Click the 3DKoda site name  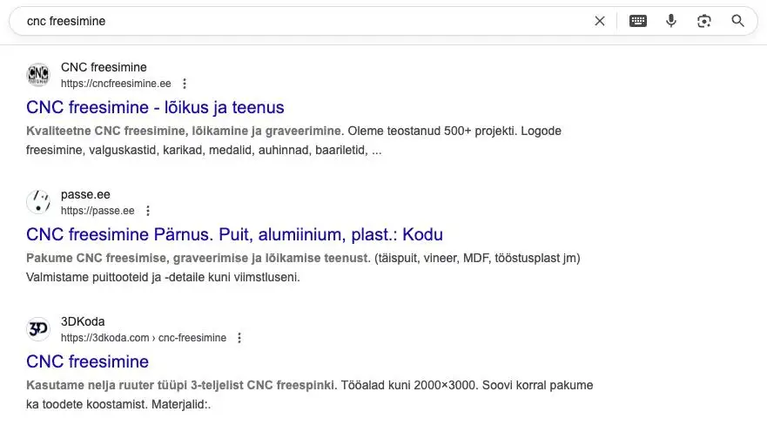(83, 321)
